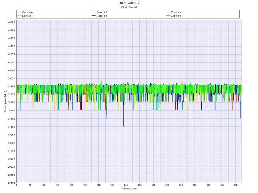The width and height of the screenshot is (258, 193).
Task: Click the 4672.0 y-axis label
Action: (12, 22)
